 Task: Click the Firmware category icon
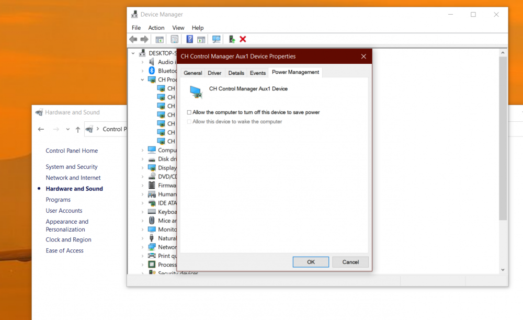pyautogui.click(x=152, y=185)
